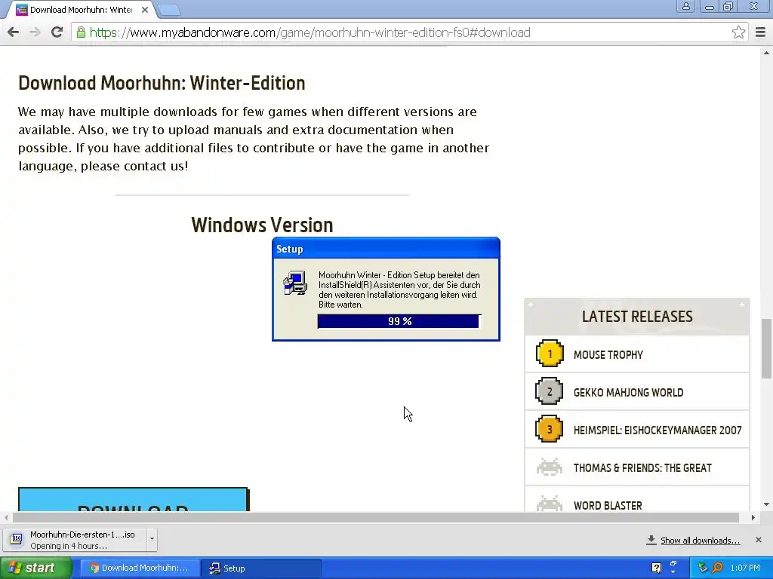The width and height of the screenshot is (773, 579).
Task: Click download arrow icon beside Show all downloads
Action: [x=651, y=540]
